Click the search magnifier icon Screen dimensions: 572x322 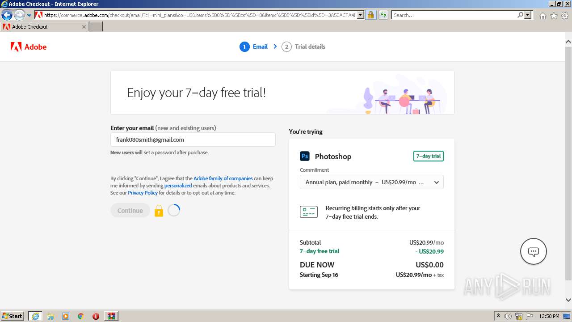point(520,15)
